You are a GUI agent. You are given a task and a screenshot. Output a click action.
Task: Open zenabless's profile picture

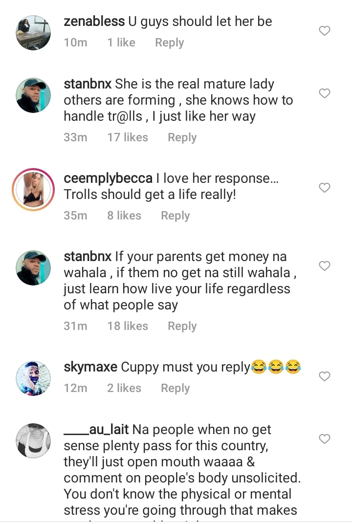pos(33,32)
